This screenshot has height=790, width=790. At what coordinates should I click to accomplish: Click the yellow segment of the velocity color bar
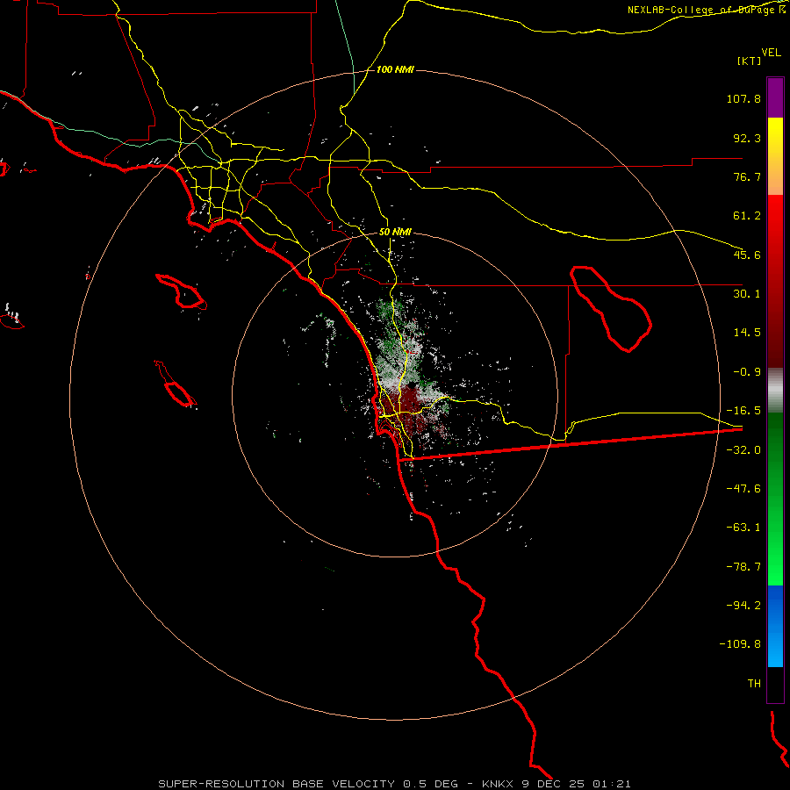pos(775,156)
